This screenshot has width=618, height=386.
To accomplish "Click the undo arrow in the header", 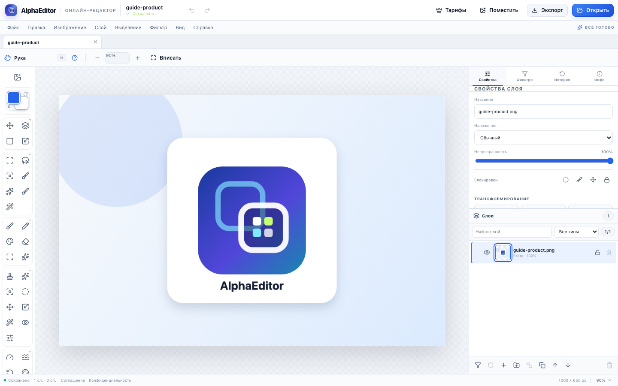I will click(x=192, y=10).
